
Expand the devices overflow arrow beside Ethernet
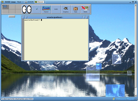[45, 2]
